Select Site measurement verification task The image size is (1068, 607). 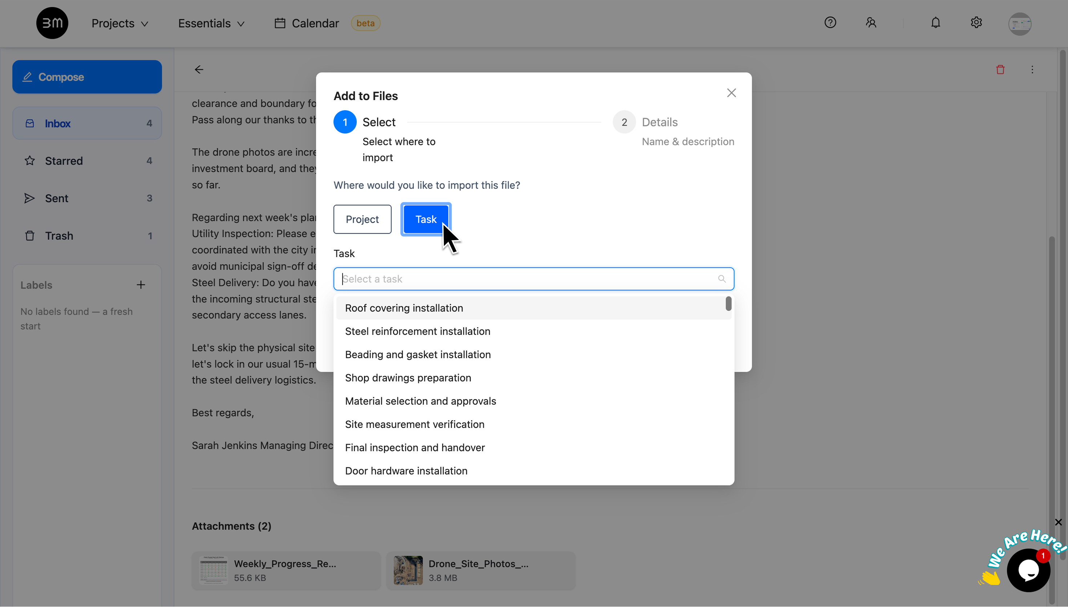534,425
